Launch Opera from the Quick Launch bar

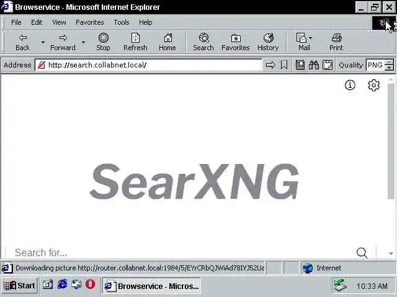pyautogui.click(x=90, y=285)
